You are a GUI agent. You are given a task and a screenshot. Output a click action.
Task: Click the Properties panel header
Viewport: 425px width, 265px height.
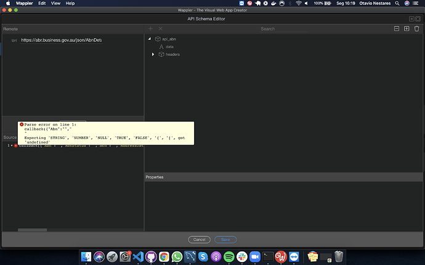pos(283,177)
